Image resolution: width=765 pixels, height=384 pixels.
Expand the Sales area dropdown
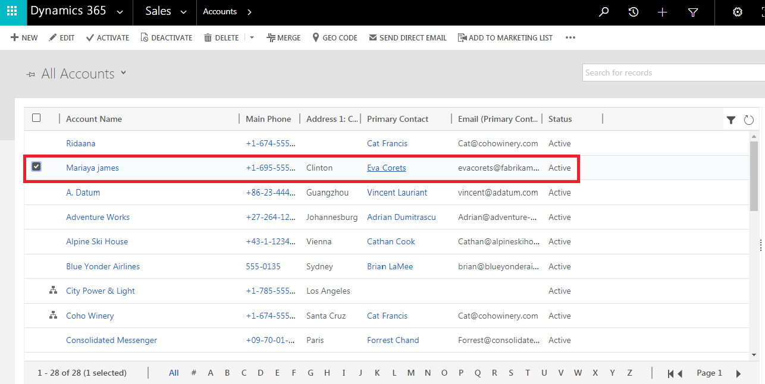(183, 12)
